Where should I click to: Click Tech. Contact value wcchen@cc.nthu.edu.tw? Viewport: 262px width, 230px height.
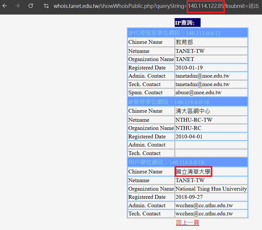211,214
